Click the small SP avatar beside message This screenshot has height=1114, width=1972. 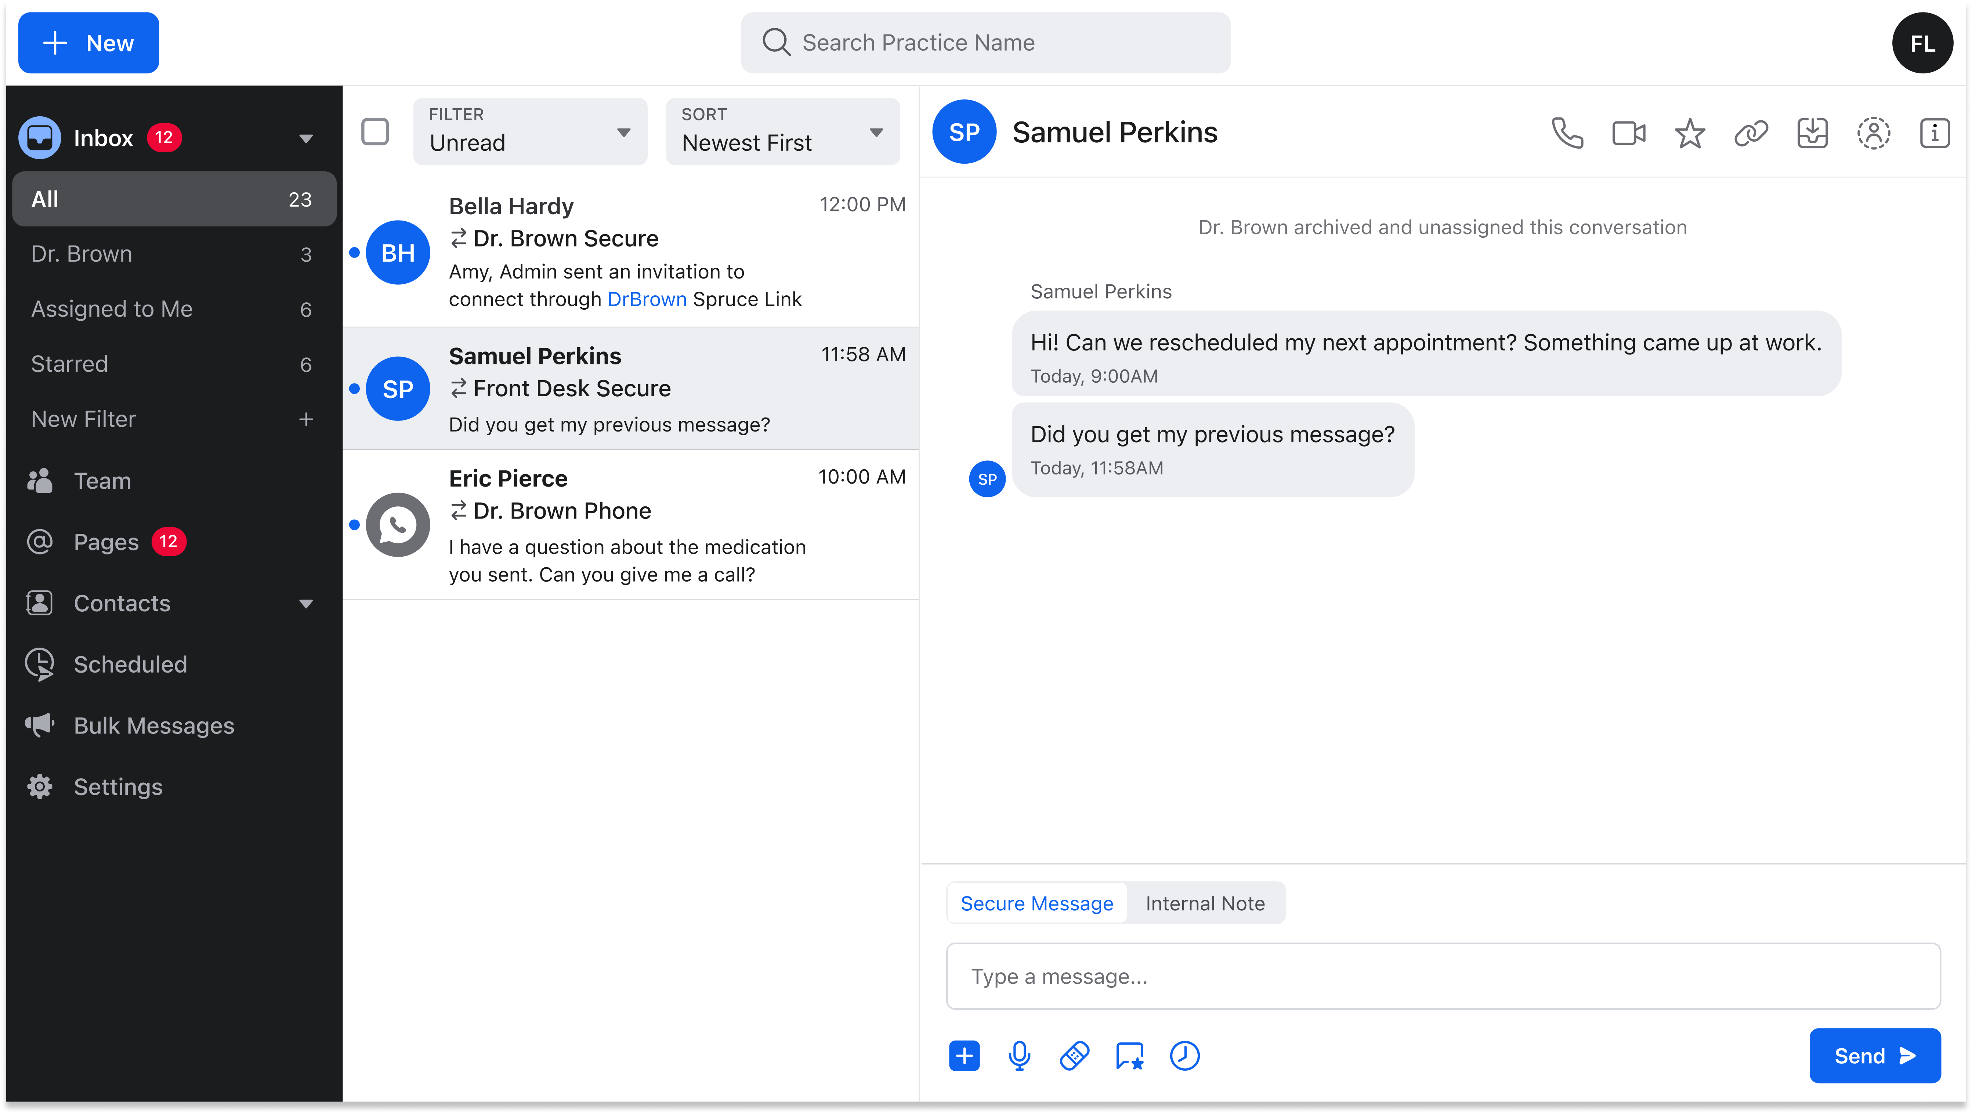point(987,479)
